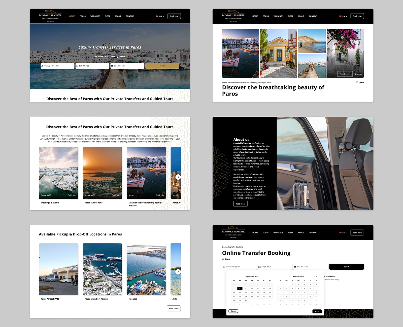403x327 pixels.
Task: Click the highlighted HOME logo in hero header
Action: coord(50,16)
